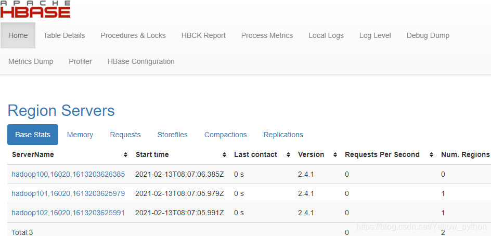The image size is (491, 236).
Task: Open Metrics Dump page
Action: pyautogui.click(x=31, y=61)
